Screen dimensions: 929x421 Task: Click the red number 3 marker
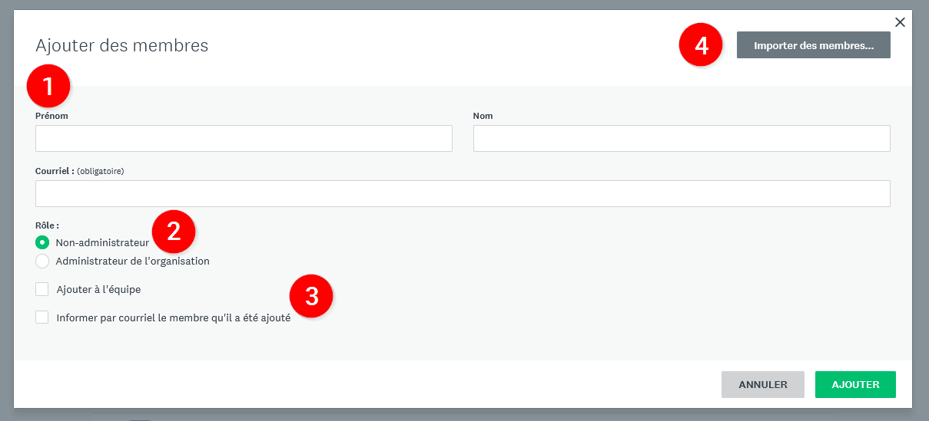(x=311, y=296)
